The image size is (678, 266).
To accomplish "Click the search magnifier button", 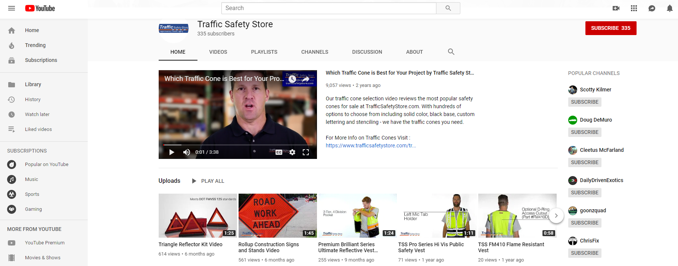I will tap(448, 8).
